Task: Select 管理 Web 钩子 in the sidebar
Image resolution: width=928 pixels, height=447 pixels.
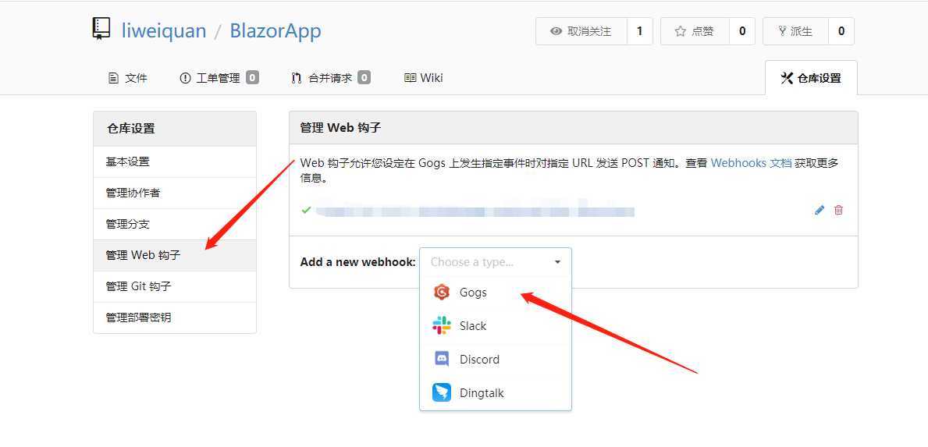Action: pos(175,255)
